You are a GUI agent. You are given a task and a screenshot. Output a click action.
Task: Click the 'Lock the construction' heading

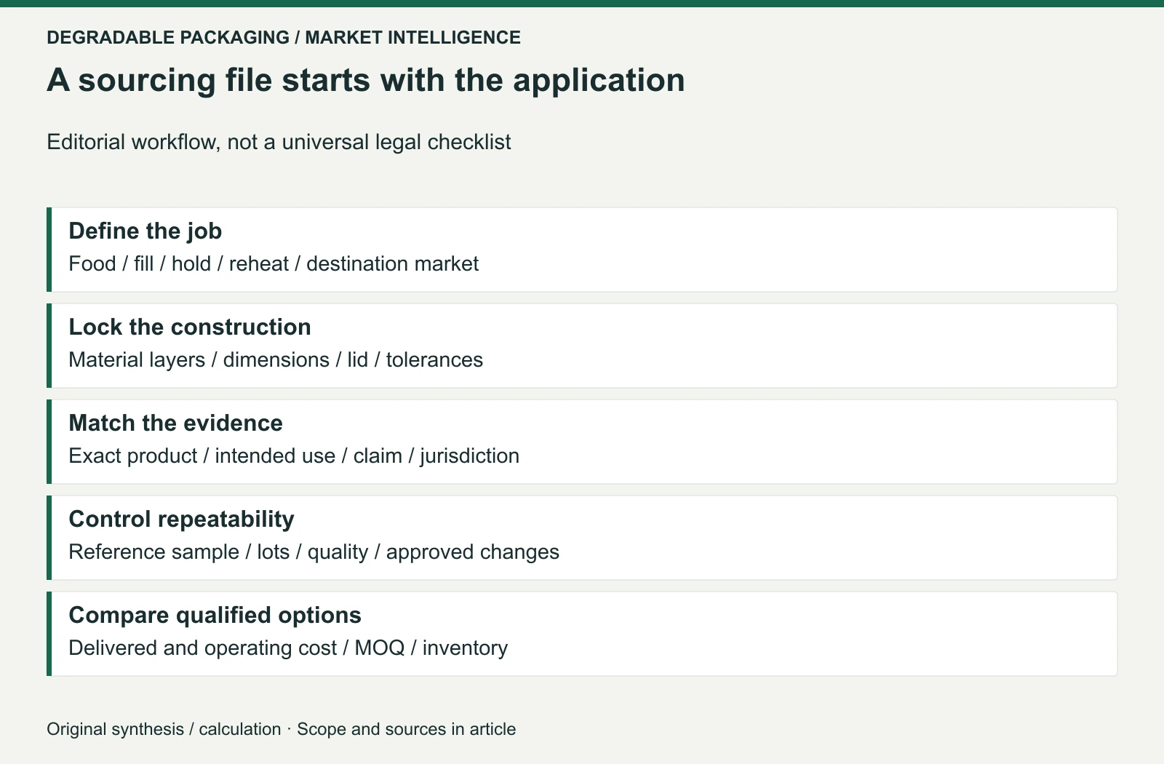coord(190,327)
